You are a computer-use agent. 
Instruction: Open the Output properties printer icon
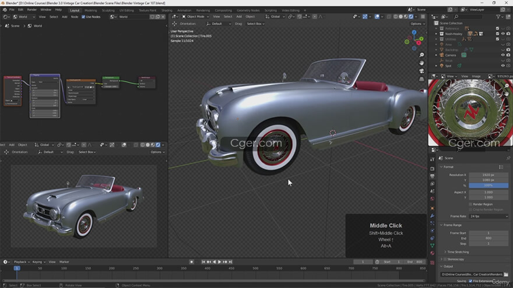pyautogui.click(x=432, y=176)
